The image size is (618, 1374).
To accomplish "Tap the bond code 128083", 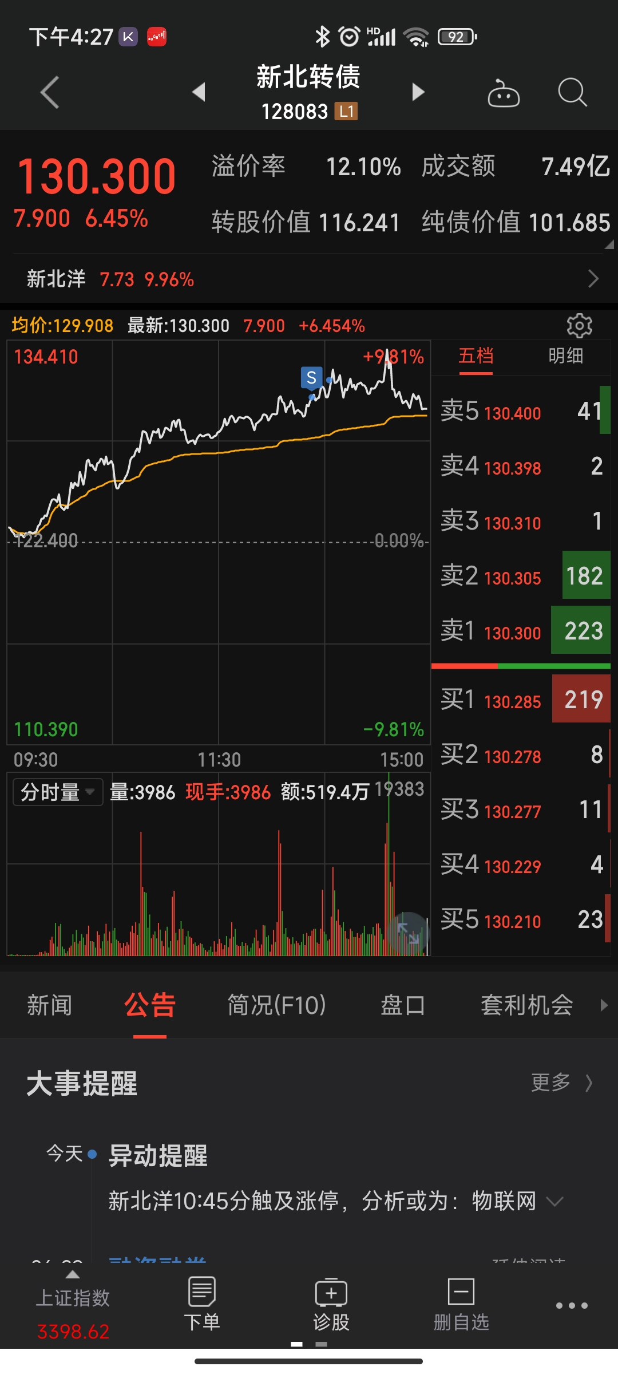I will 294,112.
